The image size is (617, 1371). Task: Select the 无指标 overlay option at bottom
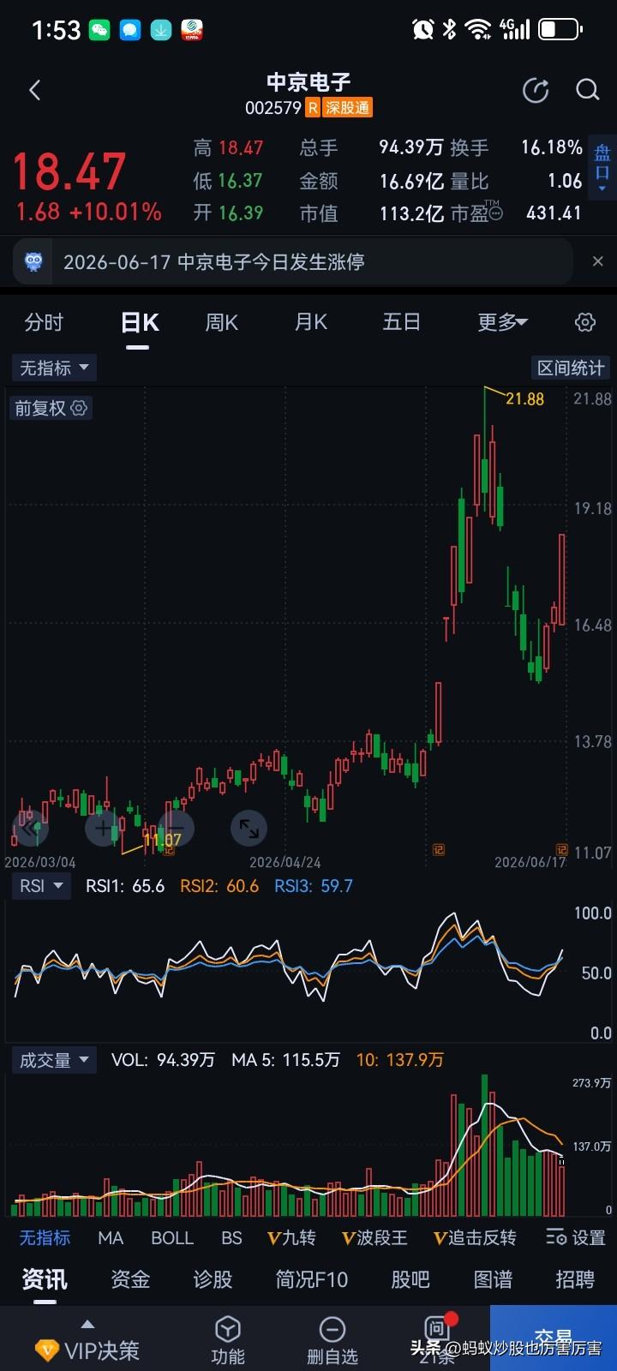[45, 1237]
